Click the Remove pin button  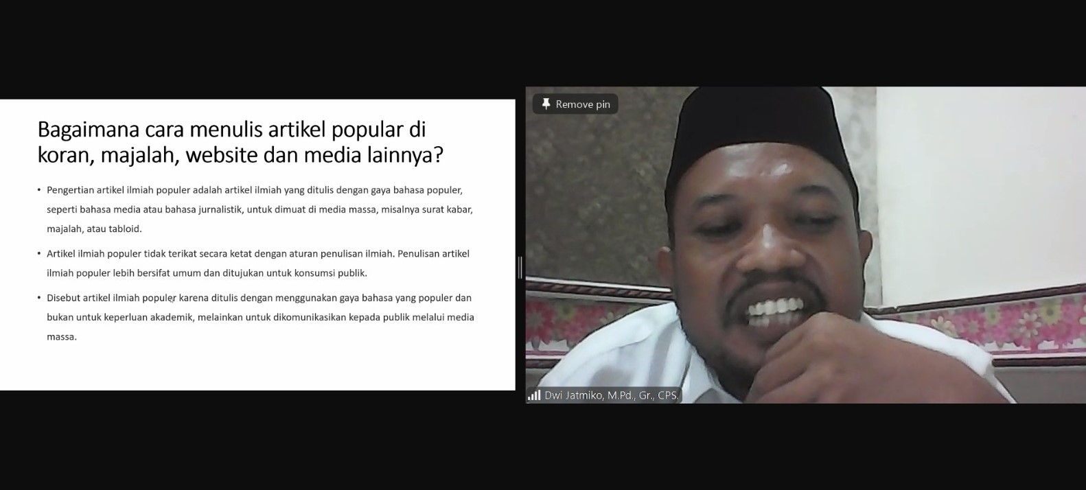pos(575,104)
